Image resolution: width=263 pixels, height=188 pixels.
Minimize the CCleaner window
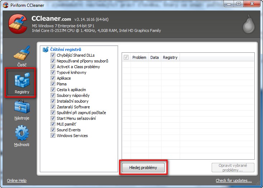click(229, 4)
